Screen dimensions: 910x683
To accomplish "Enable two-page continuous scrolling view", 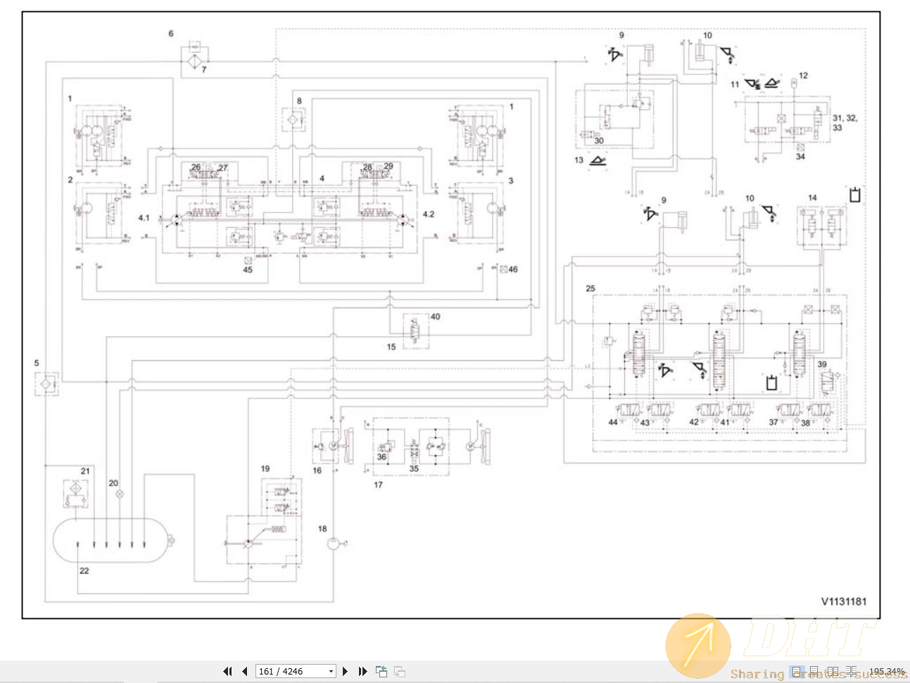I will 852,672.
